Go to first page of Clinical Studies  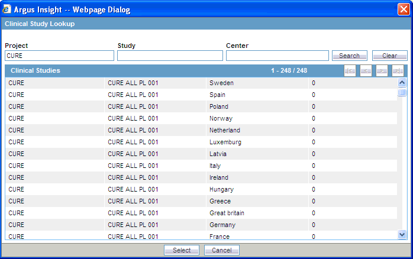350,71
